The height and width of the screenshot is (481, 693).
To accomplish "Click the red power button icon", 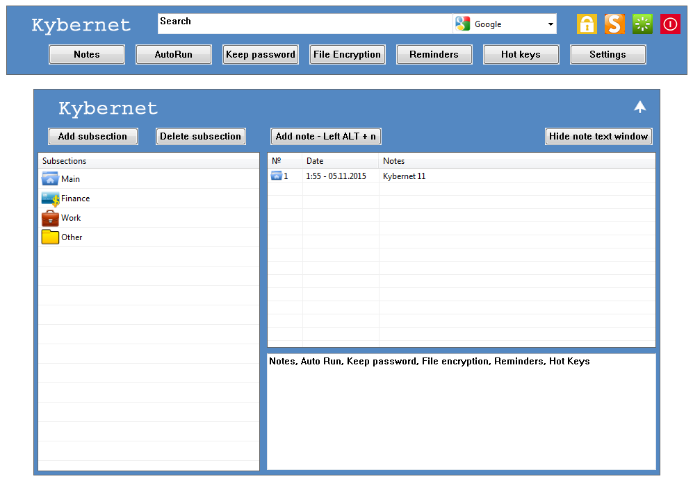I will click(x=670, y=24).
